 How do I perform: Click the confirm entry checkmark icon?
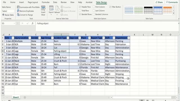pos(28,23)
